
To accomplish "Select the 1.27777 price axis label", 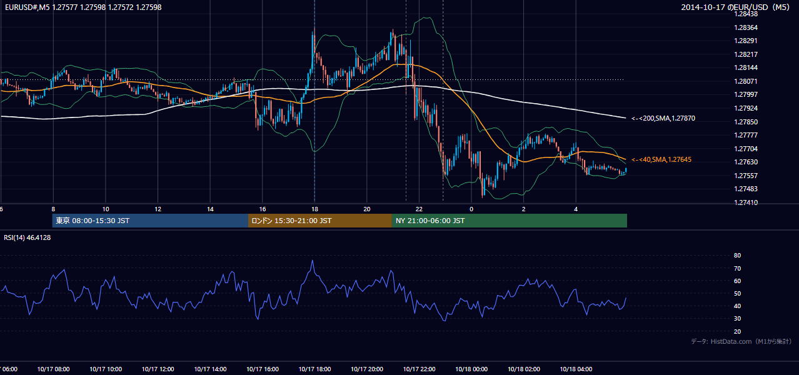I will 747,135.
